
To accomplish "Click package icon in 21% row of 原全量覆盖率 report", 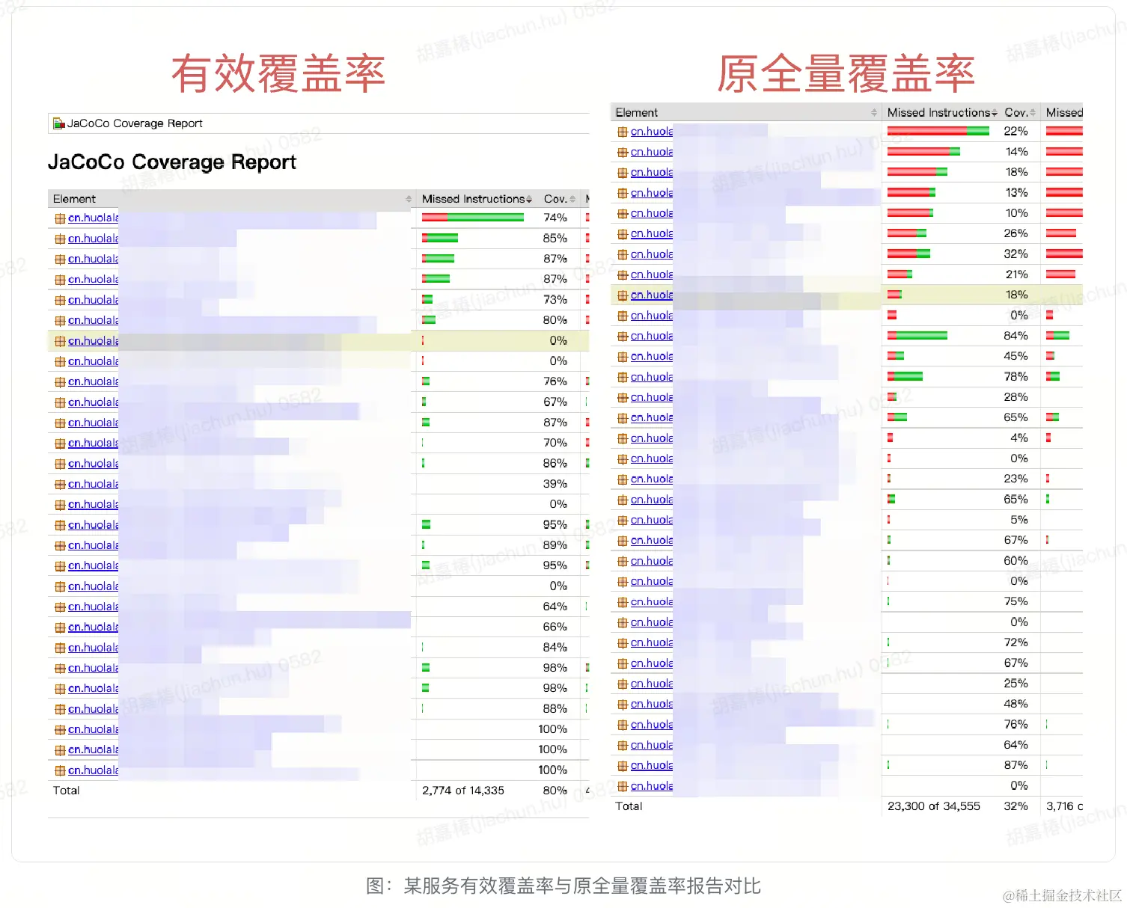I will tap(623, 274).
